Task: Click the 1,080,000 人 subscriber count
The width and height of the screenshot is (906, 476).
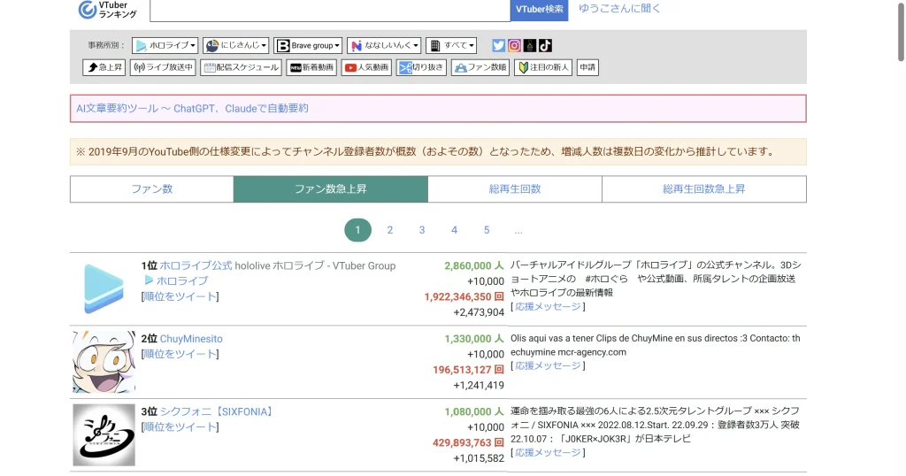Action: (474, 412)
